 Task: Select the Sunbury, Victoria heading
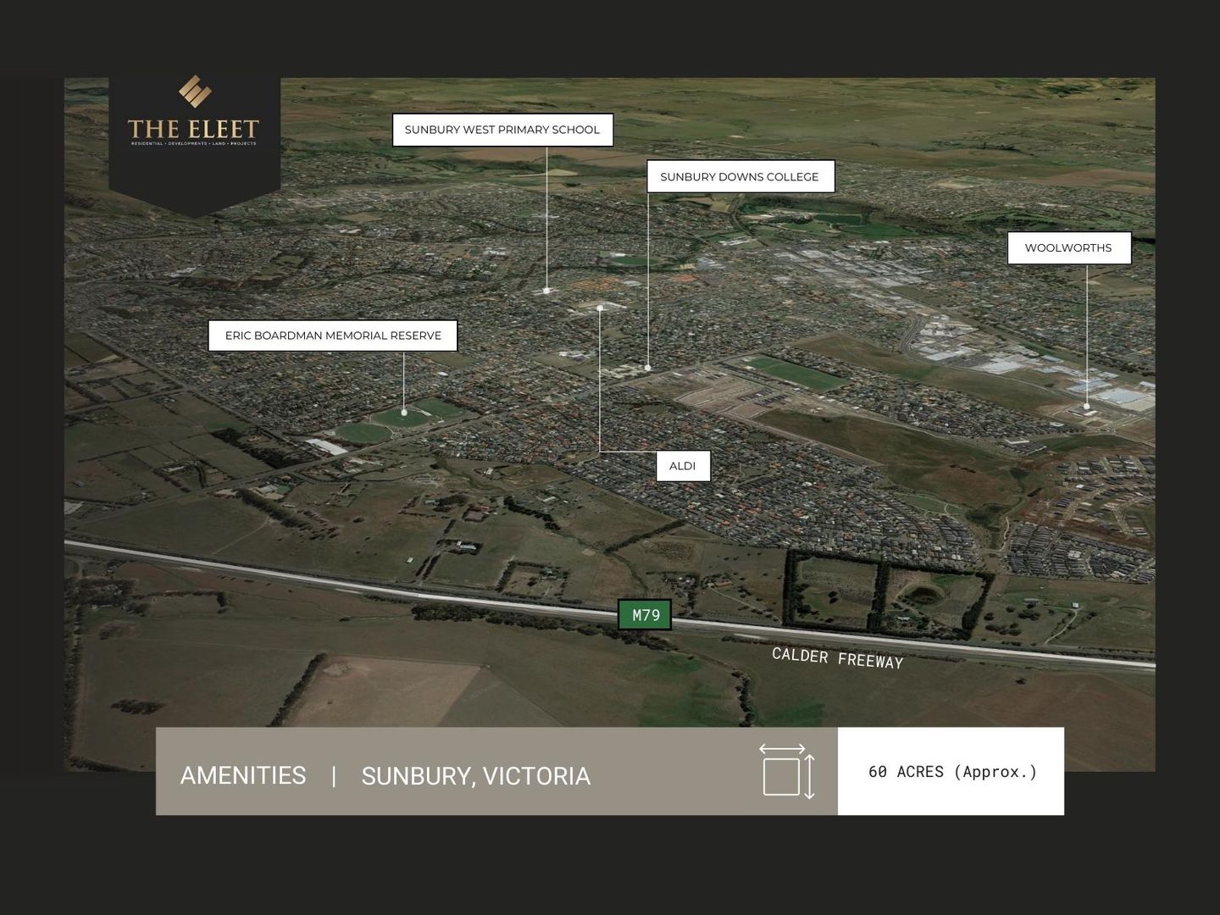click(x=476, y=775)
